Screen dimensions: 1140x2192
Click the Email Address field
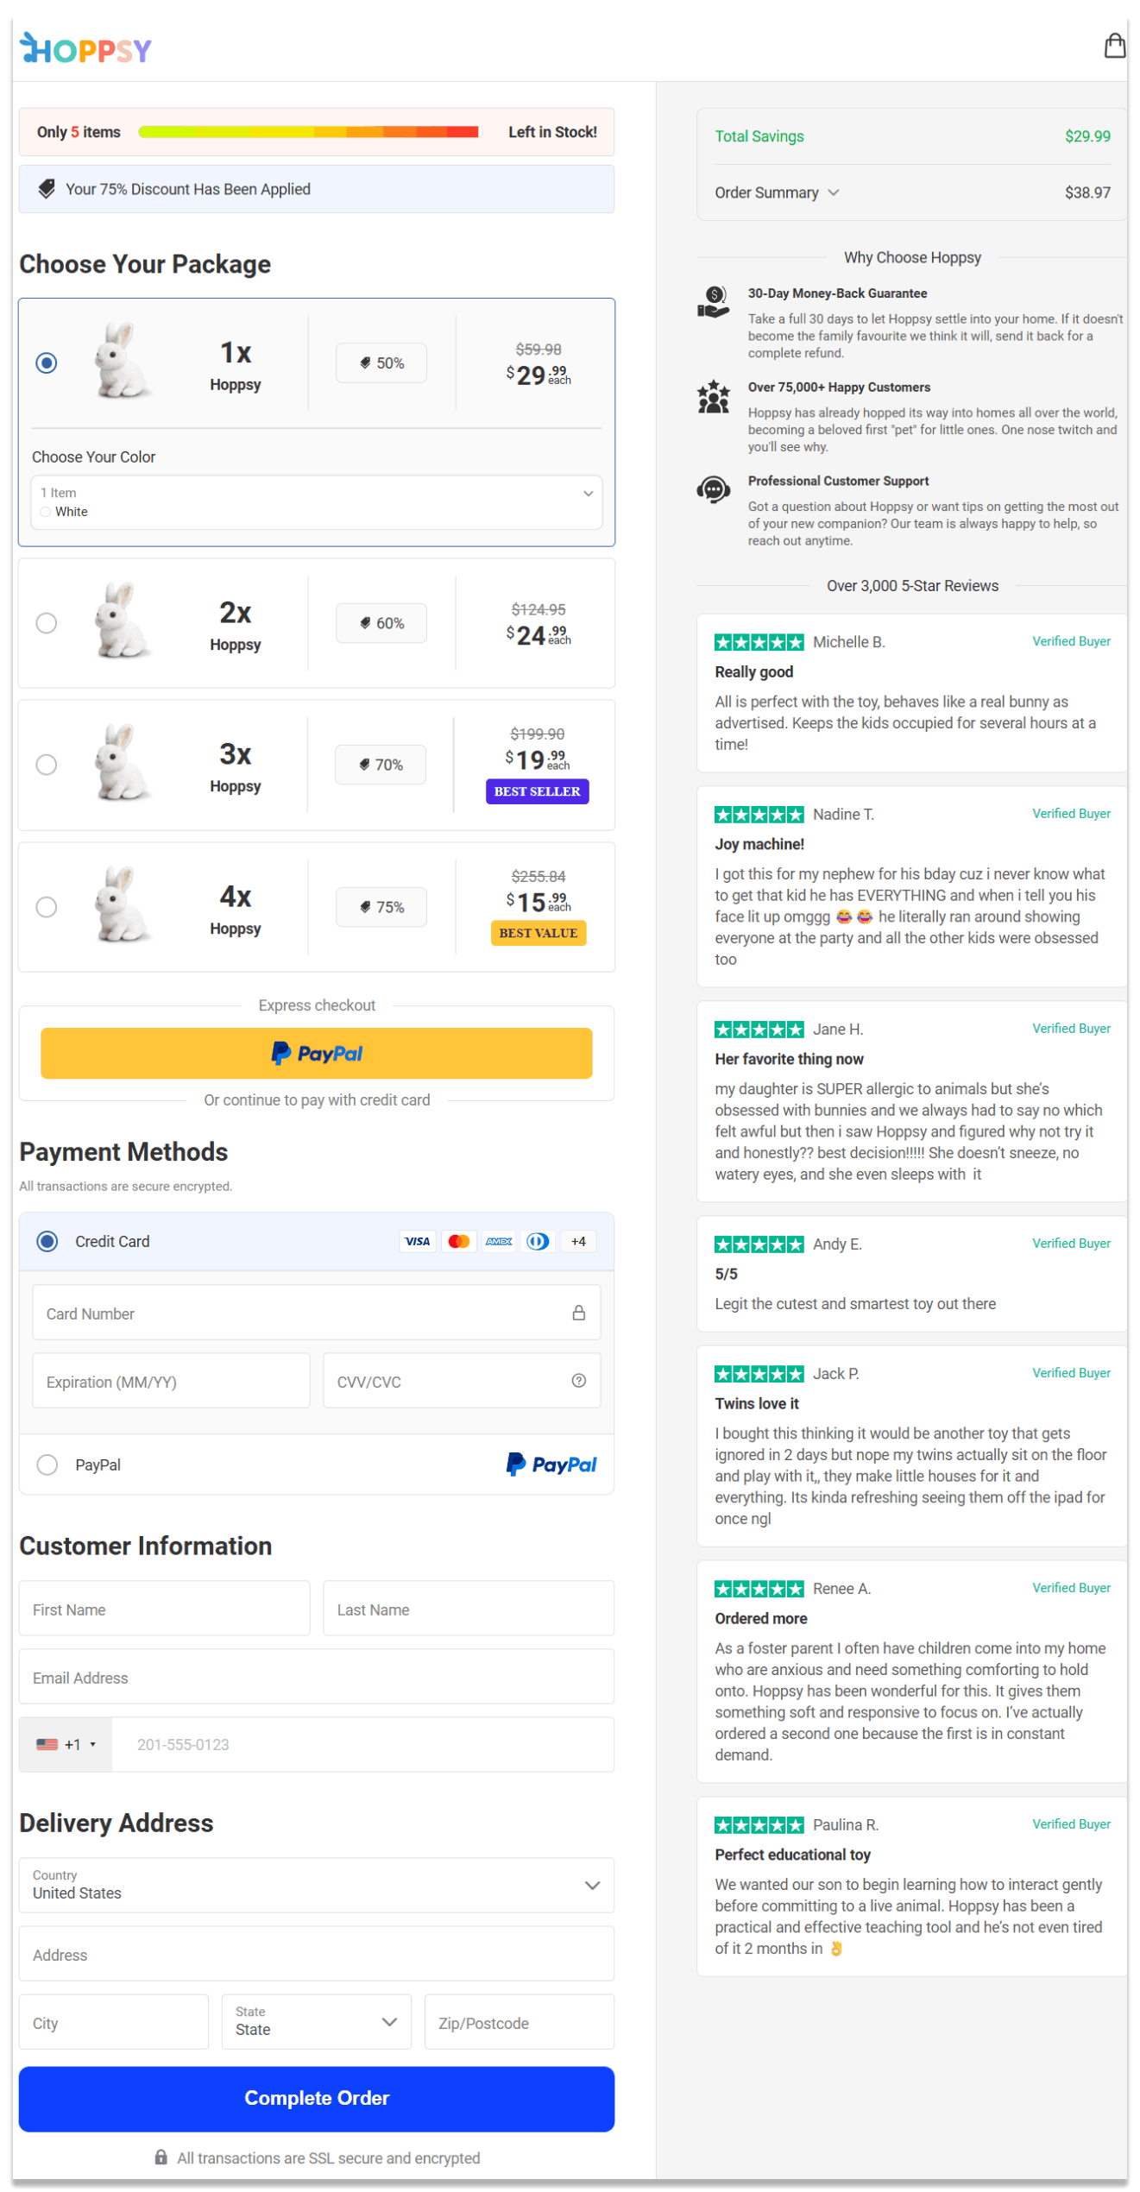pyautogui.click(x=316, y=1677)
